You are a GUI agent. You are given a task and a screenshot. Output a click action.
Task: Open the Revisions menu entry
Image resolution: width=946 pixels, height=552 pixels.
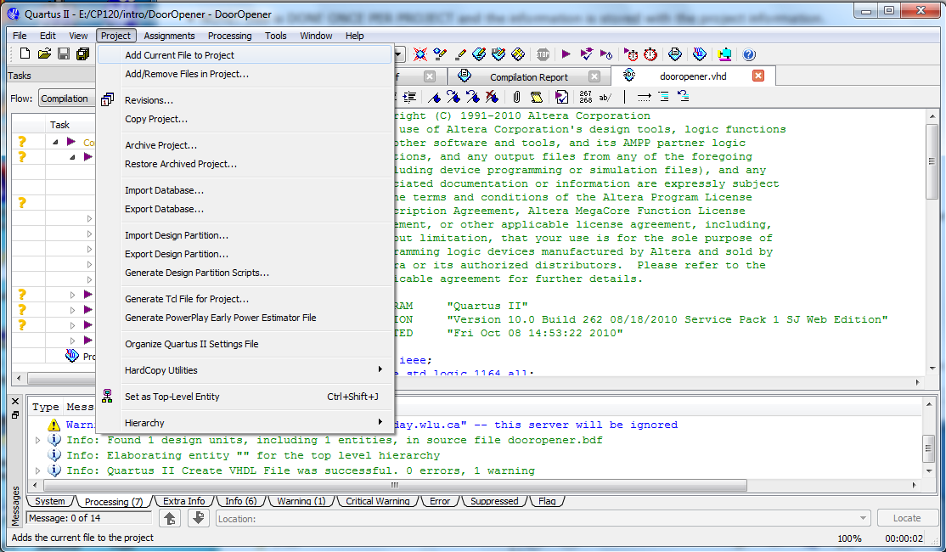click(149, 100)
